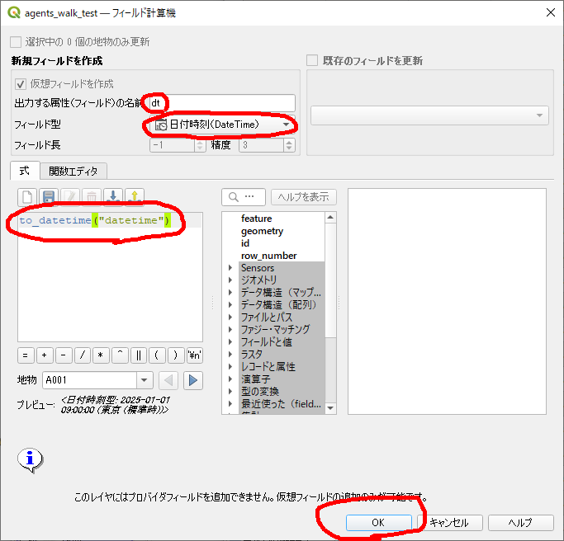
Task: Go to next feature with right arrow
Action: pyautogui.click(x=192, y=380)
